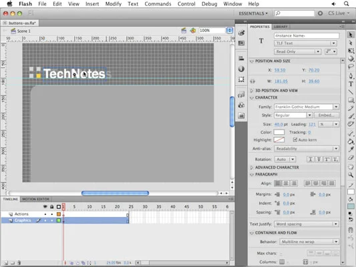The height and width of the screenshot is (267, 356).
Task: Click the New Layer icon in timeline
Action: (6, 263)
